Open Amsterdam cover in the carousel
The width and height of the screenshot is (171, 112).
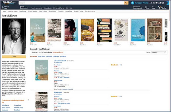121,30
